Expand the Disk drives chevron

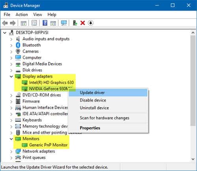(11, 70)
